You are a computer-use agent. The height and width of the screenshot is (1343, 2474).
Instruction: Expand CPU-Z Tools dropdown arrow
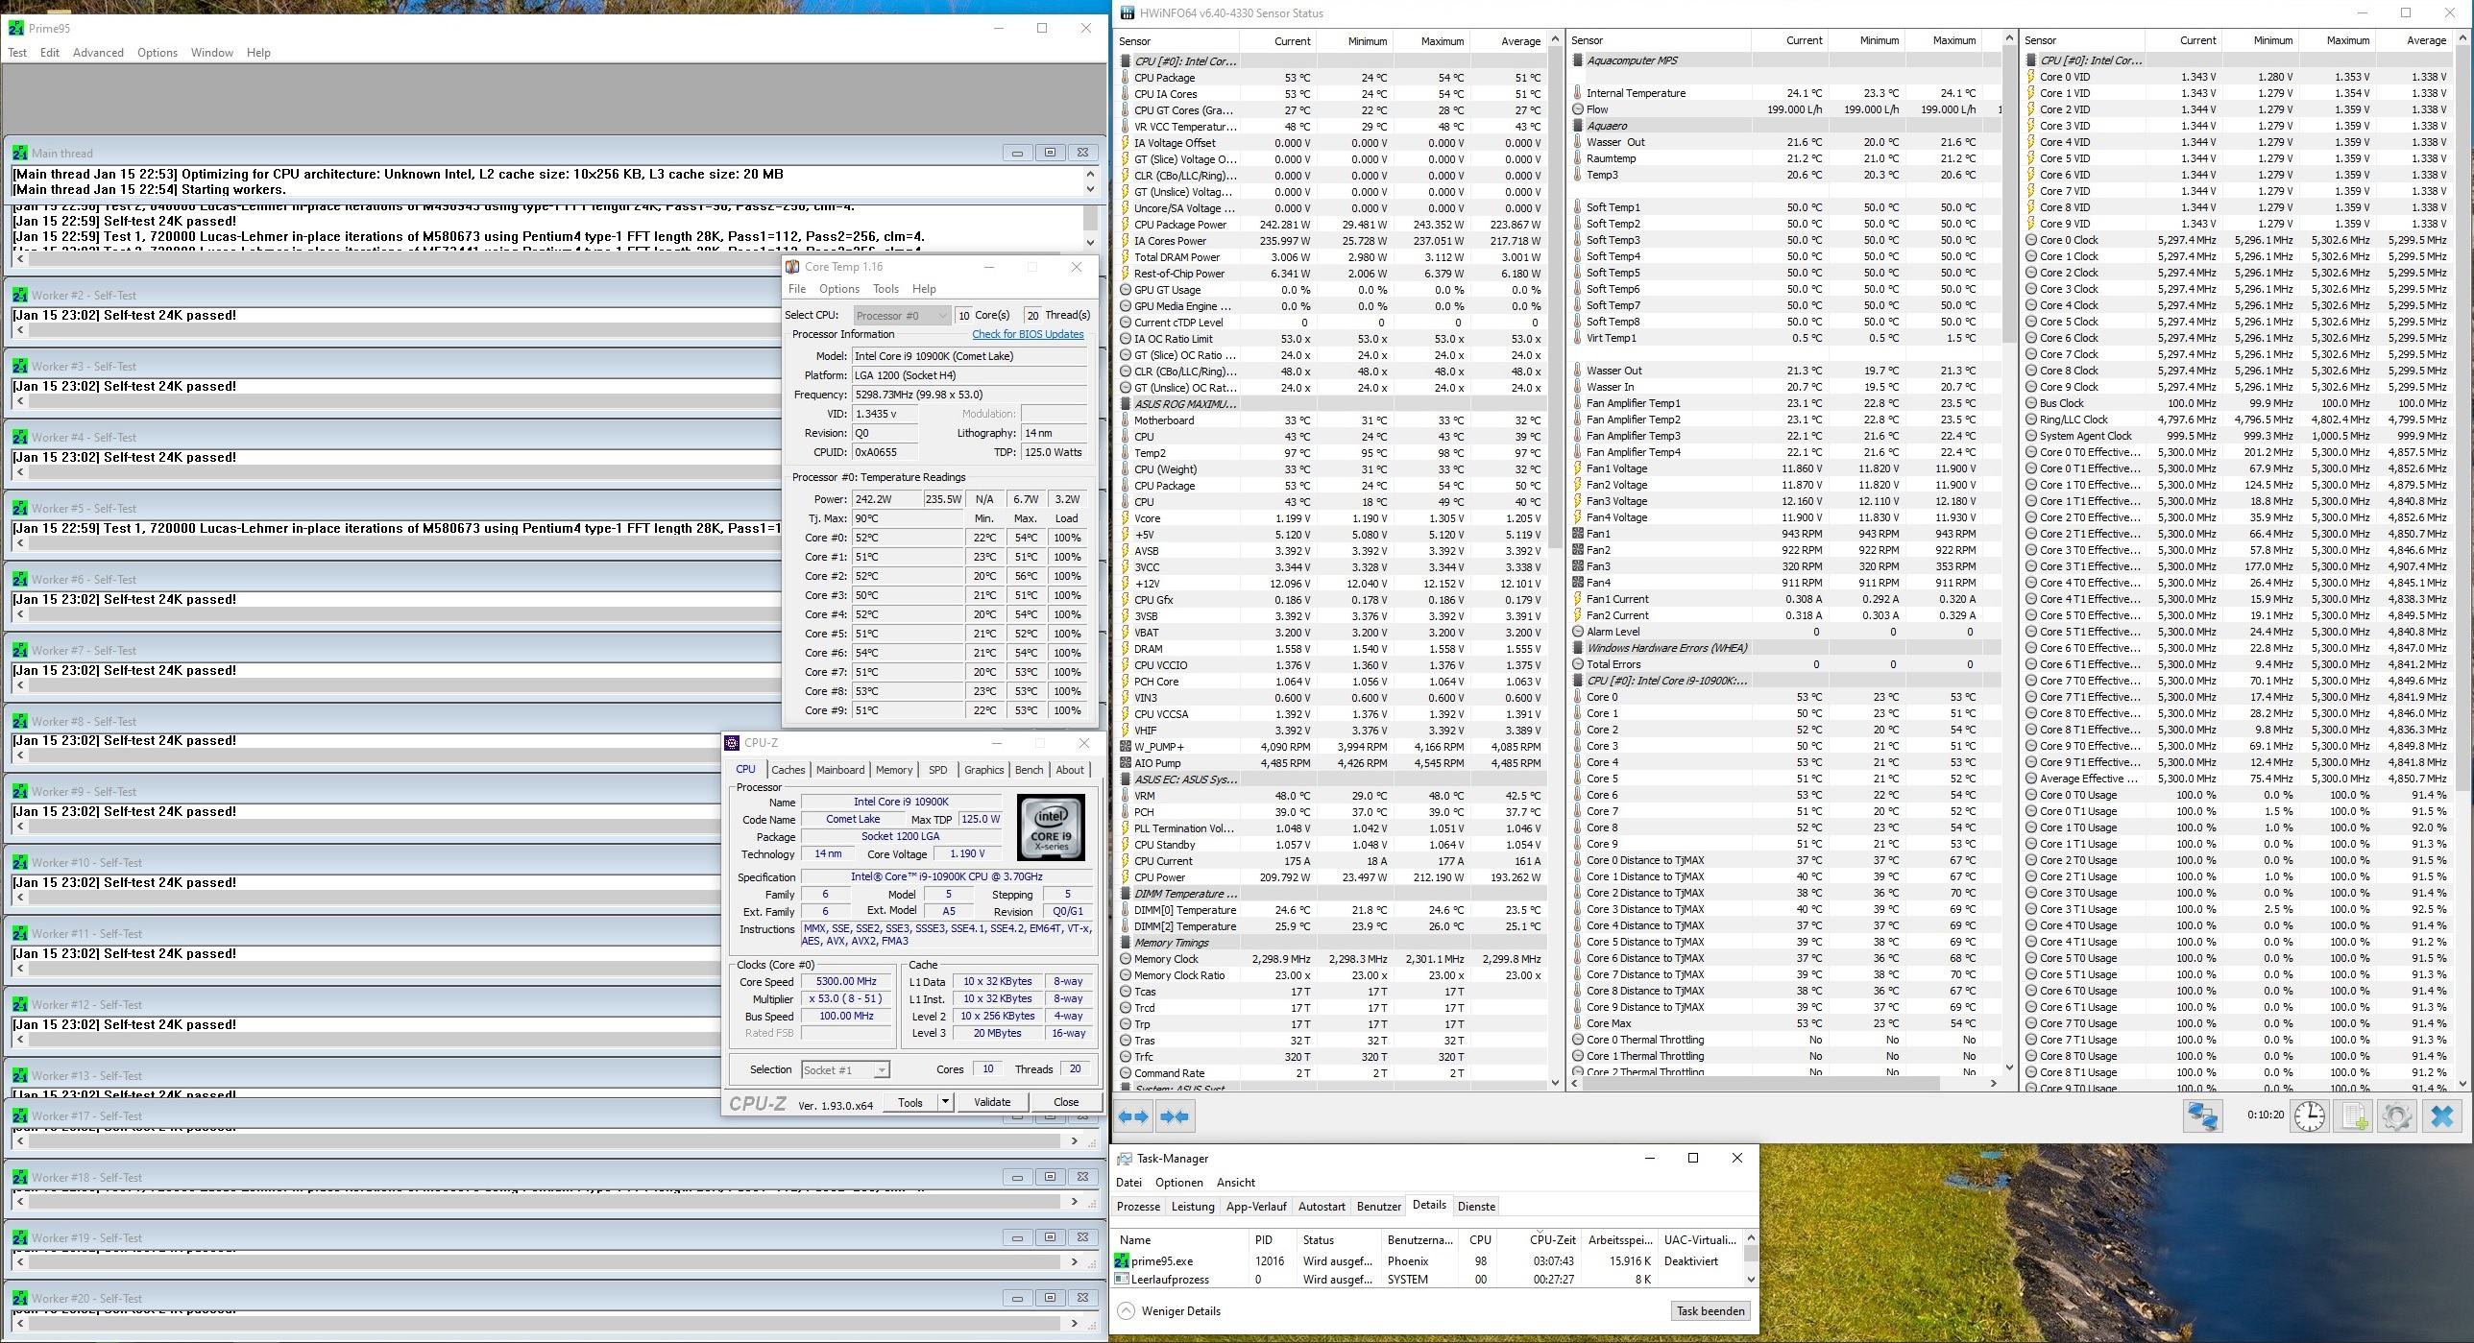tap(945, 1102)
